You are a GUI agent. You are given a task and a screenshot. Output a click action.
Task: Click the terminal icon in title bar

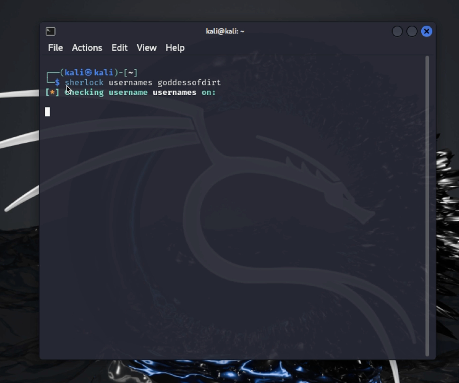[51, 31]
